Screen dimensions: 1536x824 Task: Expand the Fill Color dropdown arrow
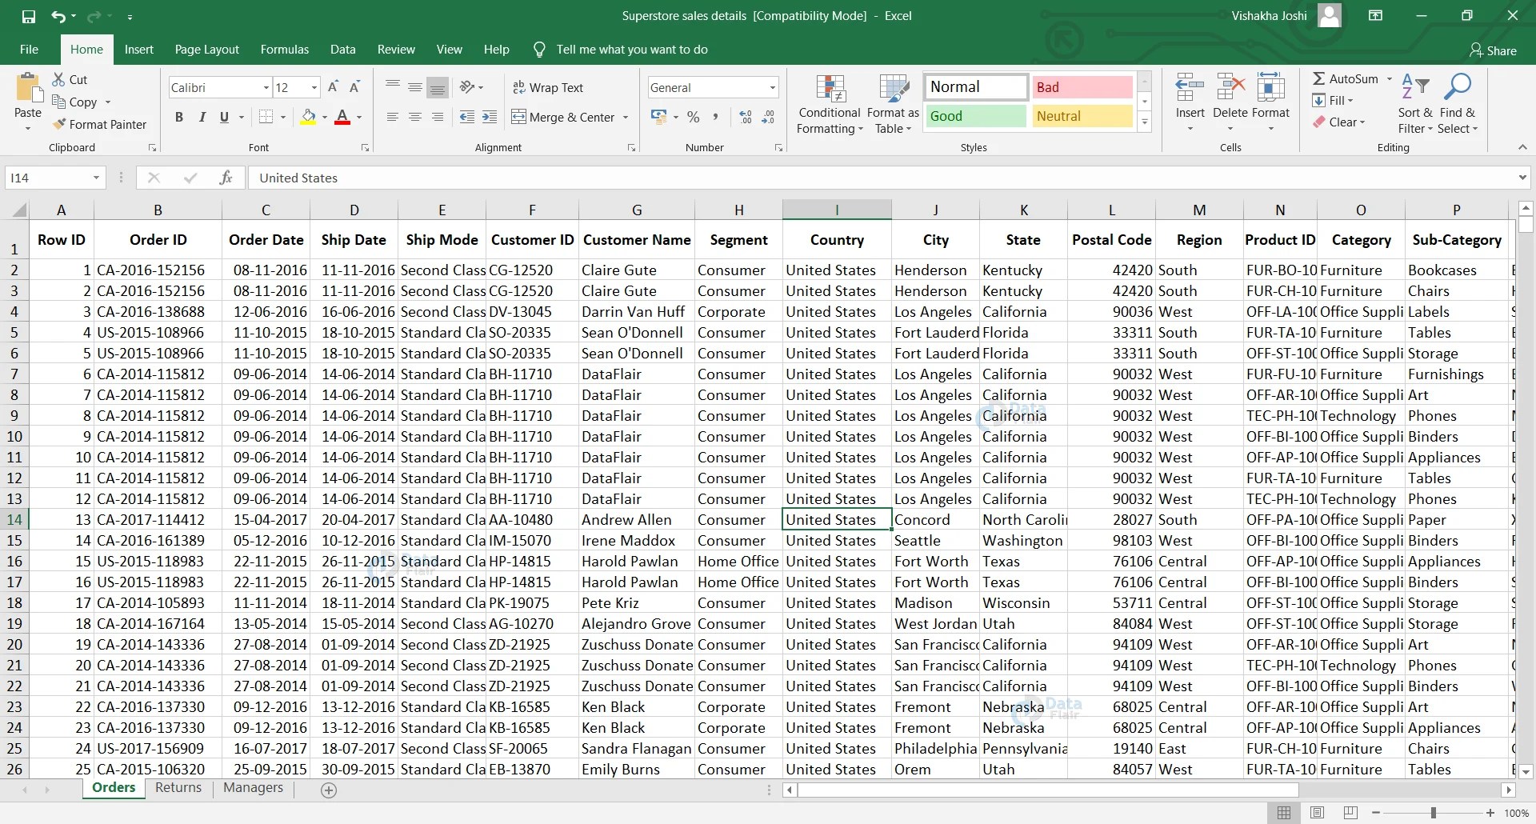[x=325, y=117]
